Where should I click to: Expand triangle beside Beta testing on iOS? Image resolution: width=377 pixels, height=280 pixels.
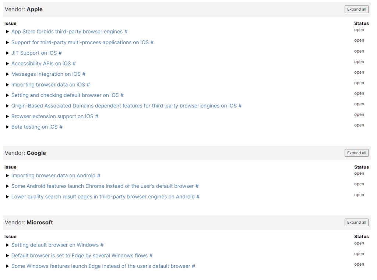coord(7,127)
